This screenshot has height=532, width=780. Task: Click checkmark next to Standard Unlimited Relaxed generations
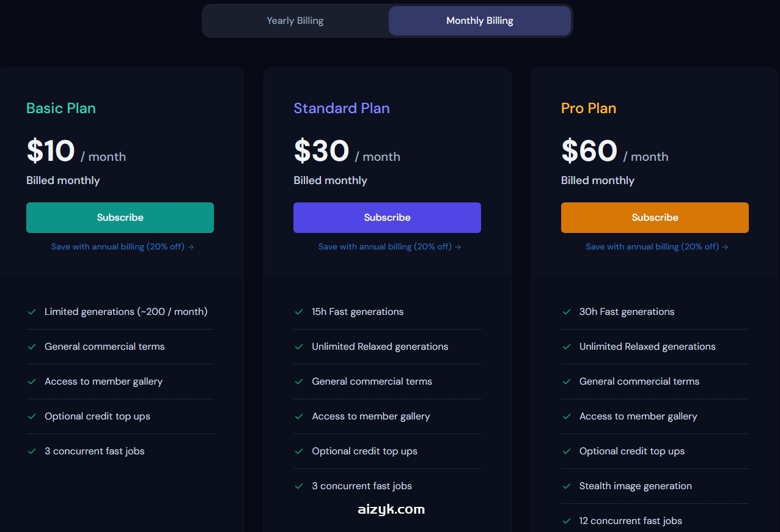click(x=299, y=347)
